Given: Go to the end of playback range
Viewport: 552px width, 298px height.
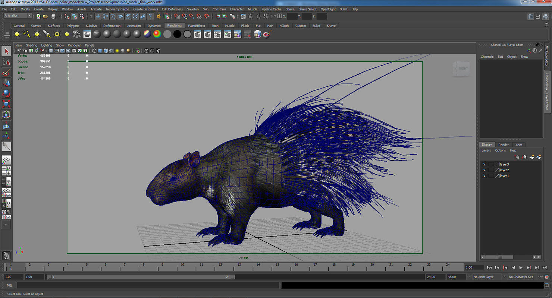Looking at the screenshot, I should tap(545, 267).
